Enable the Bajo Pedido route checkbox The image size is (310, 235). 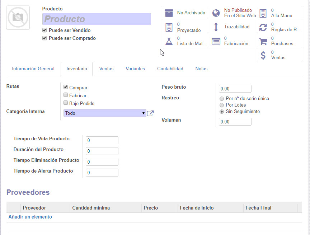point(66,103)
